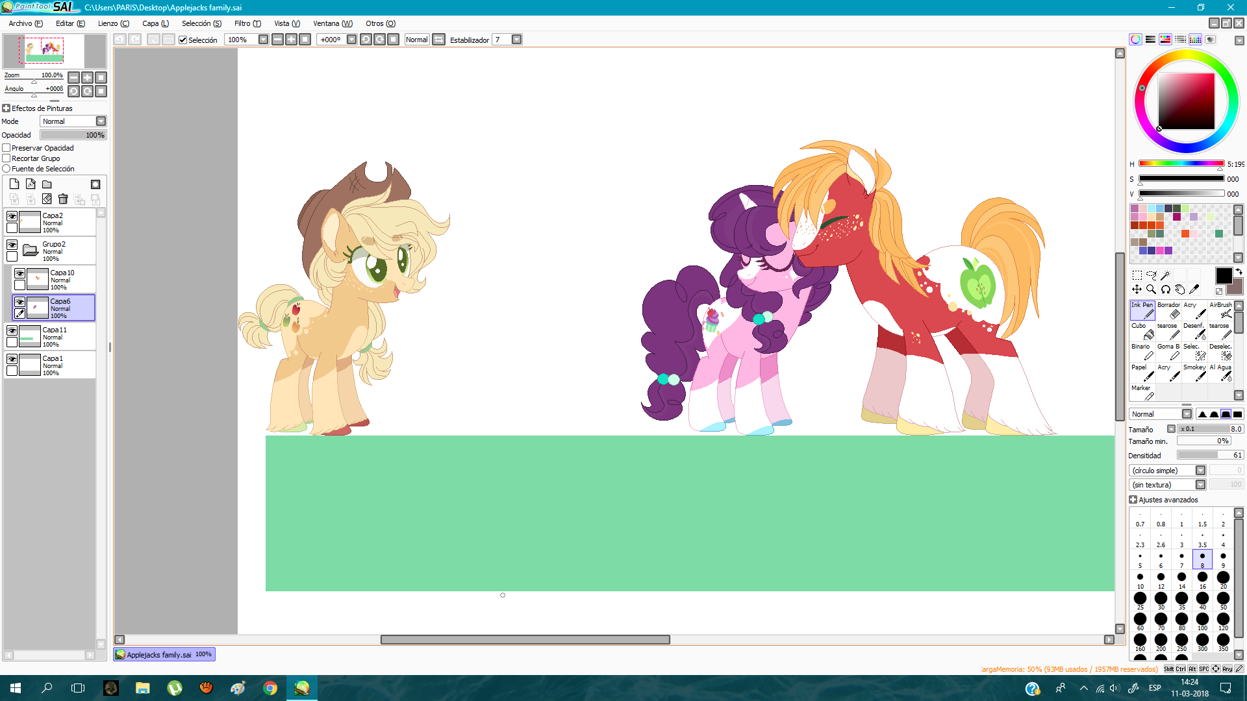Open the Lienzo menu
Viewport: 1247px width, 701px height.
[114, 23]
